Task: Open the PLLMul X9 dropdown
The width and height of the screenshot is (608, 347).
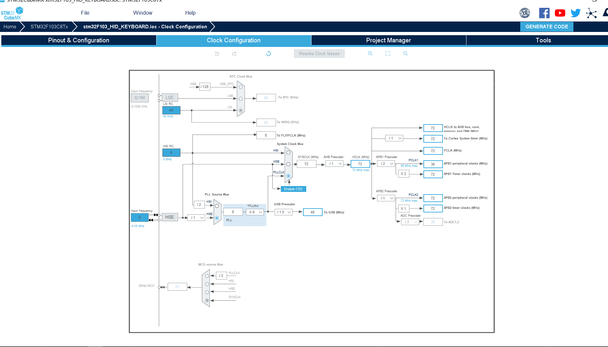Action: click(255, 212)
